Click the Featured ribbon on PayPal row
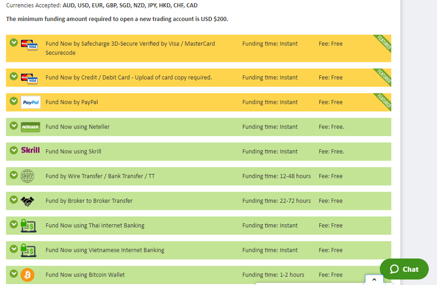This screenshot has height=285, width=437. coord(384,101)
